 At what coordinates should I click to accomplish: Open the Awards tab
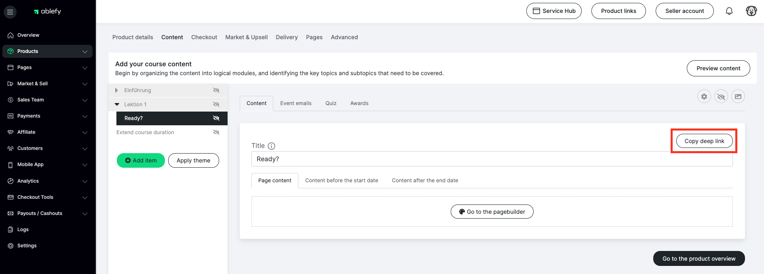click(x=359, y=103)
